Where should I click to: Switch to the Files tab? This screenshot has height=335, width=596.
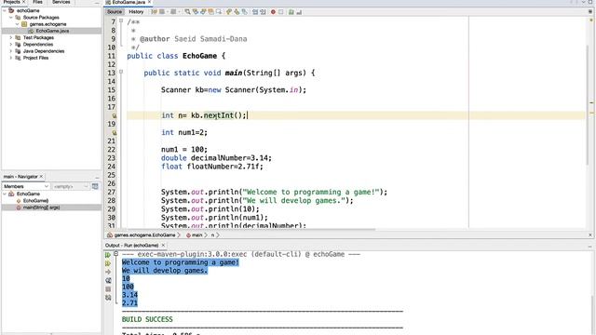point(37,2)
